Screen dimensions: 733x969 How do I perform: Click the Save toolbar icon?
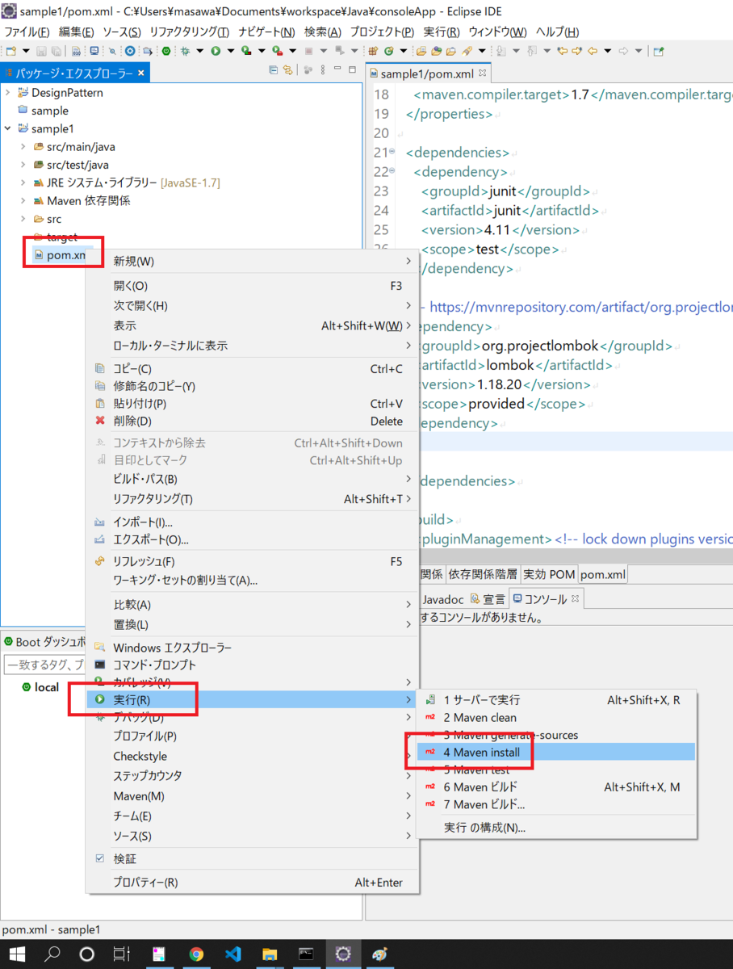(x=41, y=51)
